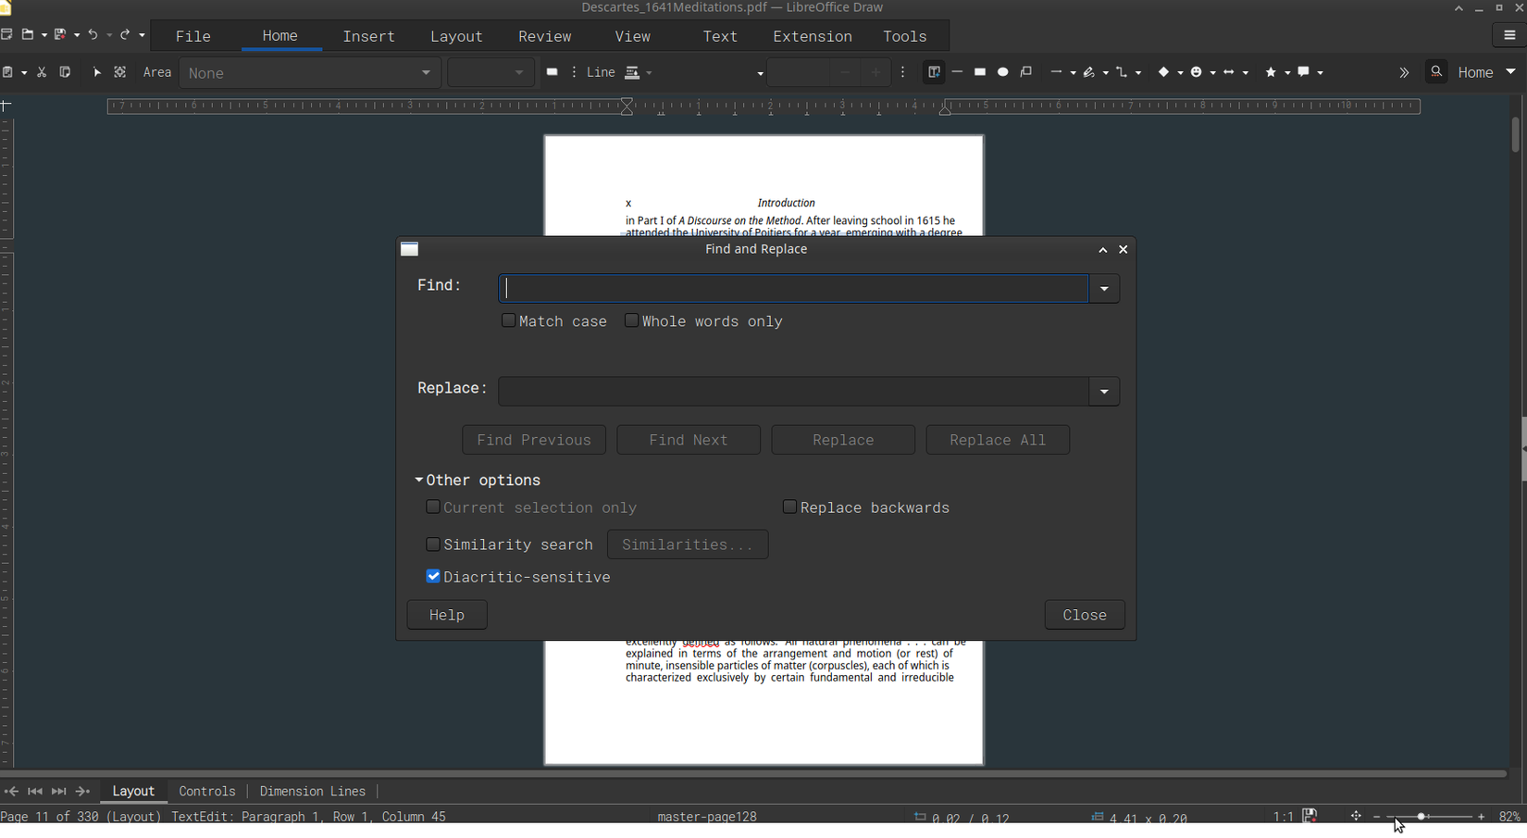The image size is (1527, 838).
Task: Insert a rectangle shape
Action: 979,72
